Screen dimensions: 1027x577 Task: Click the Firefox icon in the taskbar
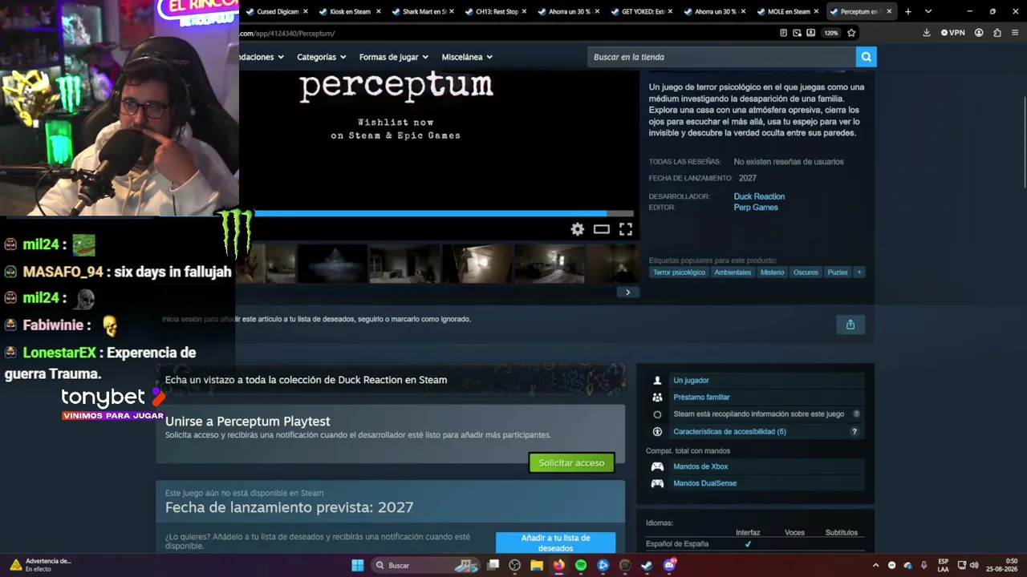(x=558, y=565)
